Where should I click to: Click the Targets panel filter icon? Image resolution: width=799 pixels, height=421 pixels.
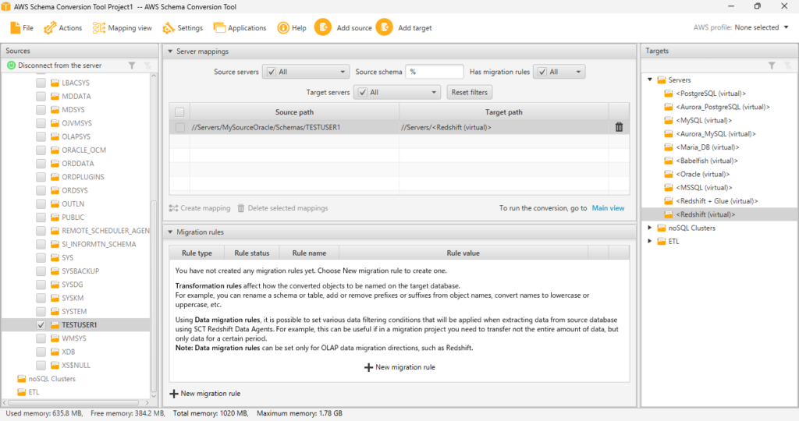click(x=771, y=66)
